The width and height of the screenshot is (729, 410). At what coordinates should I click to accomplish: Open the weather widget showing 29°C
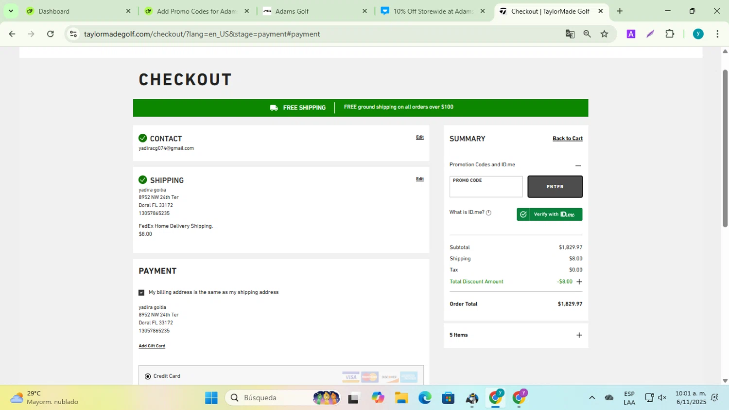click(45, 398)
